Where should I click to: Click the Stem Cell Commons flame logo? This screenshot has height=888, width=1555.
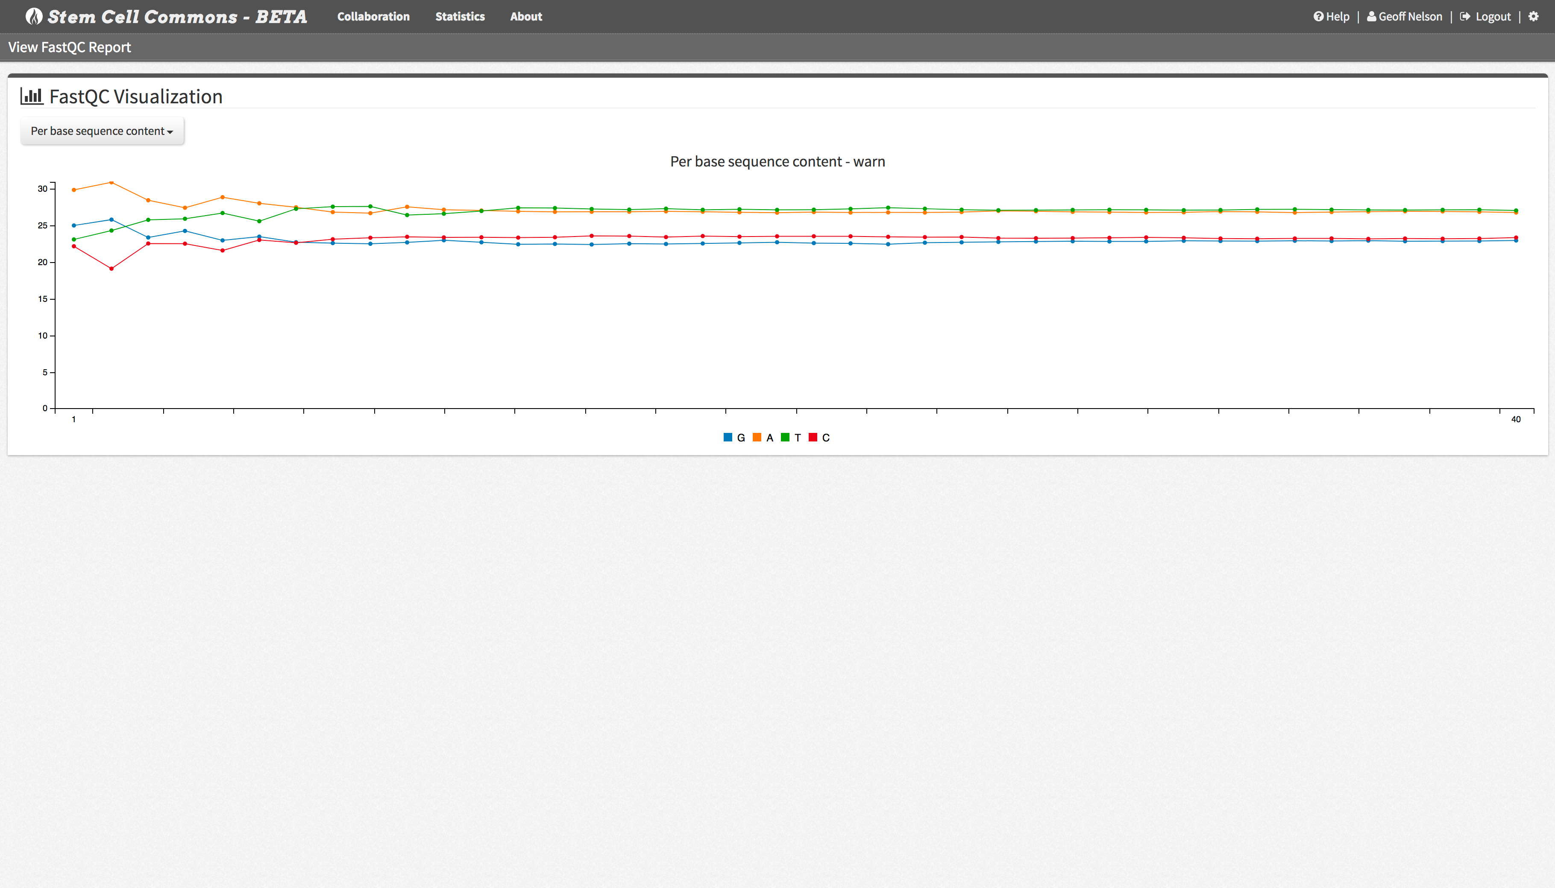[x=34, y=17]
